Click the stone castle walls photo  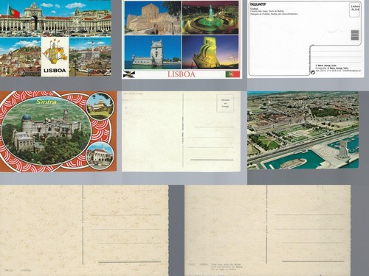click(153, 18)
